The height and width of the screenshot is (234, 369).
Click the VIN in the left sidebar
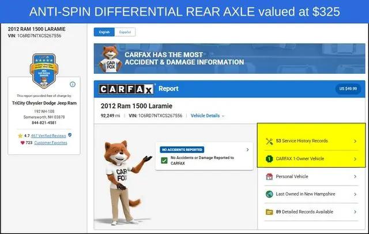pos(35,36)
